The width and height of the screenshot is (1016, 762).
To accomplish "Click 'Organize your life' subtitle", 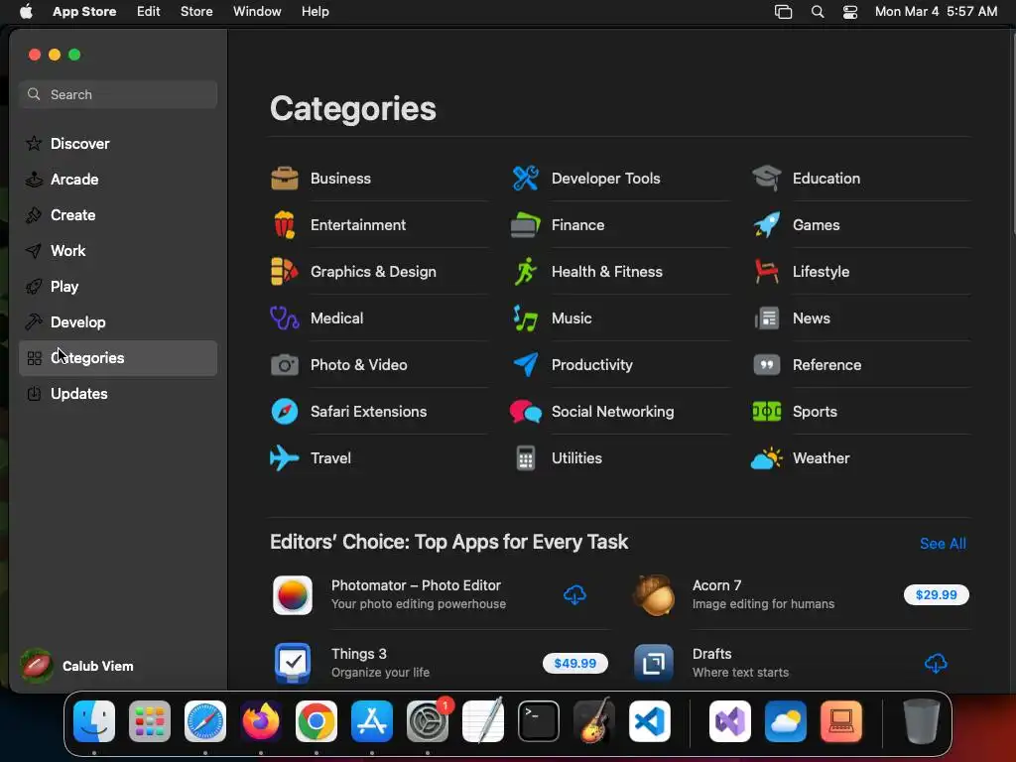I will (x=380, y=673).
